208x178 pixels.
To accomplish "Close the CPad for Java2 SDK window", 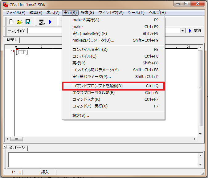I will 198,4.
